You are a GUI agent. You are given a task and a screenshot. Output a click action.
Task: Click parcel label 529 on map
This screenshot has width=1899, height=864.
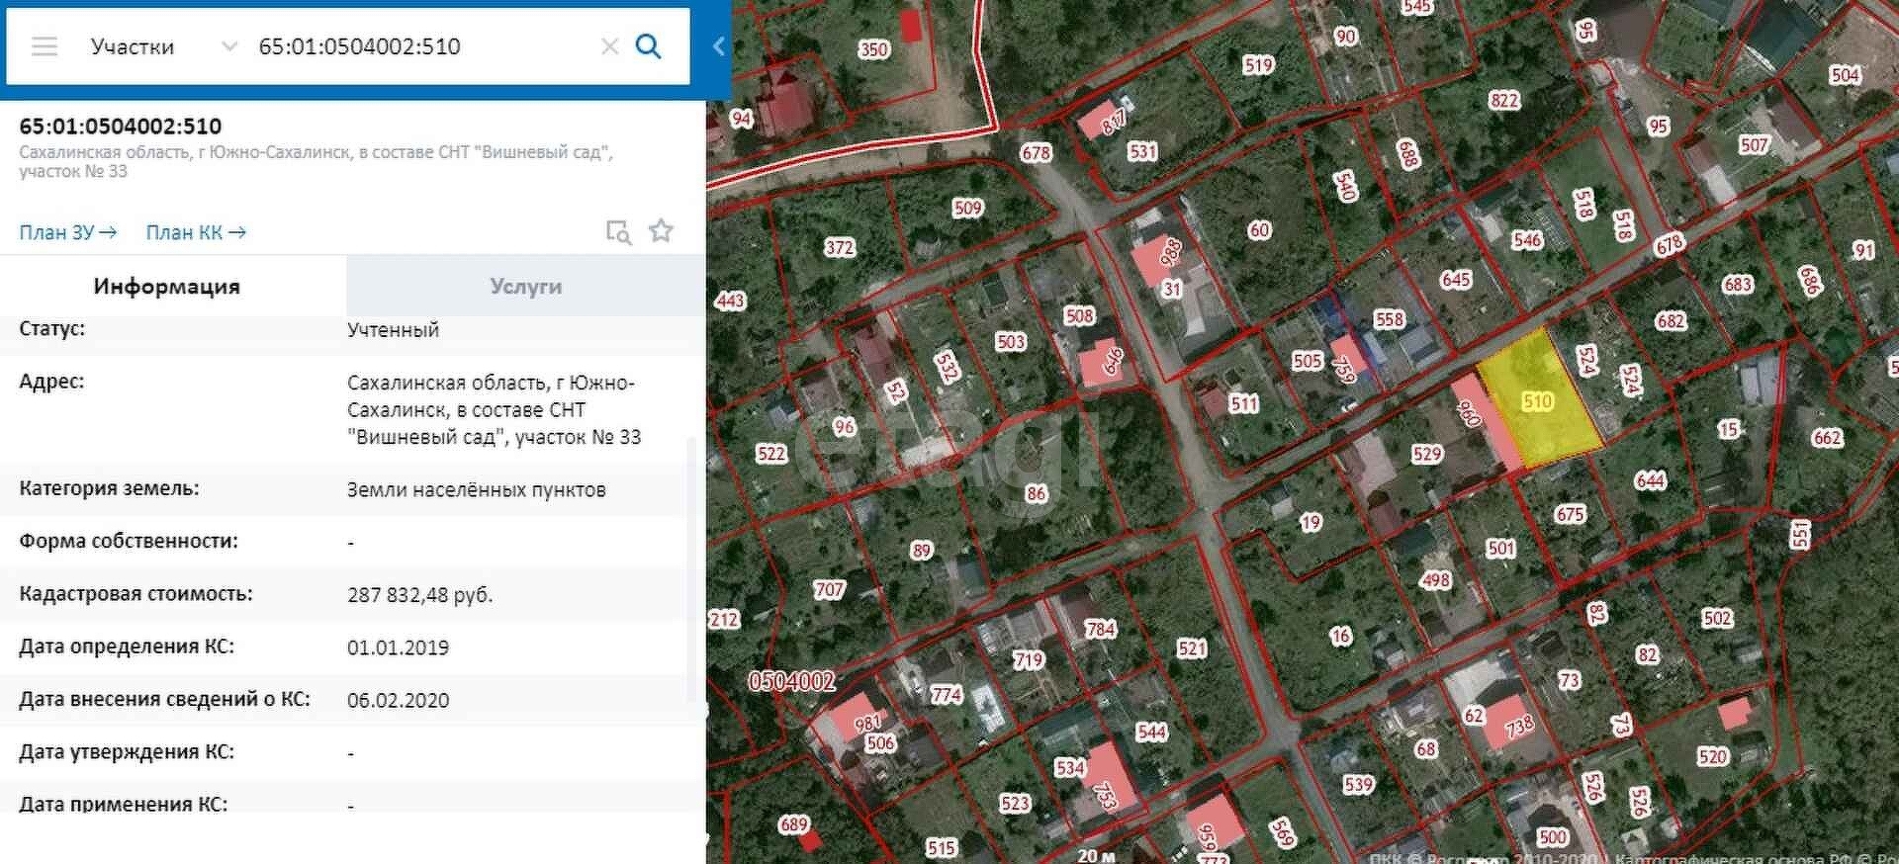(x=1426, y=454)
